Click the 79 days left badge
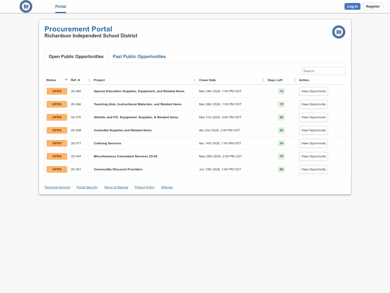The width and height of the screenshot is (390, 293). 281,156
